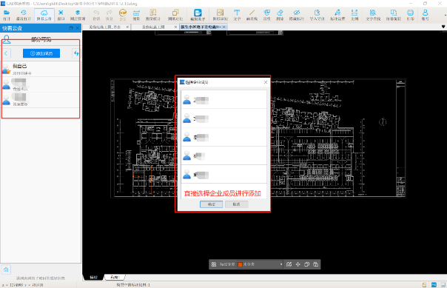Click the orange annotation color swatch

(x=240, y=264)
